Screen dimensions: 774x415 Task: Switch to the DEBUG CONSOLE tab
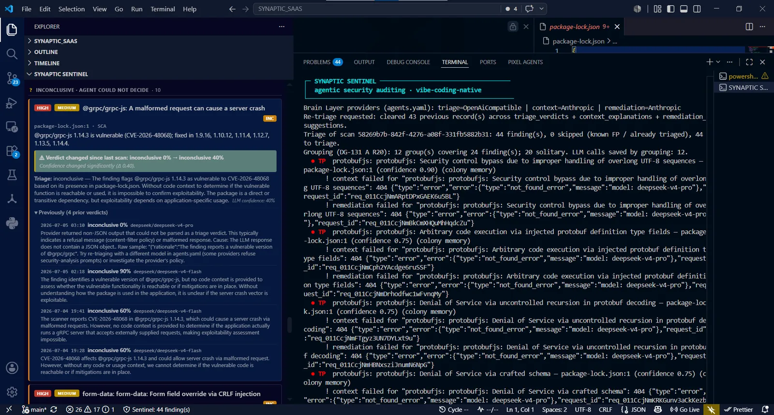click(408, 62)
